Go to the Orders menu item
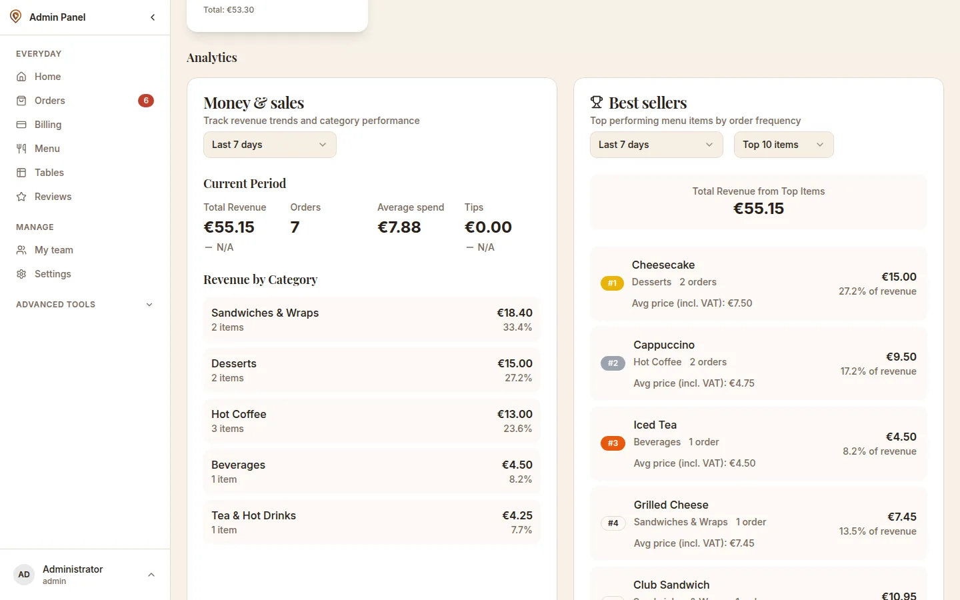Viewport: 960px width, 600px height. pyautogui.click(x=85, y=101)
